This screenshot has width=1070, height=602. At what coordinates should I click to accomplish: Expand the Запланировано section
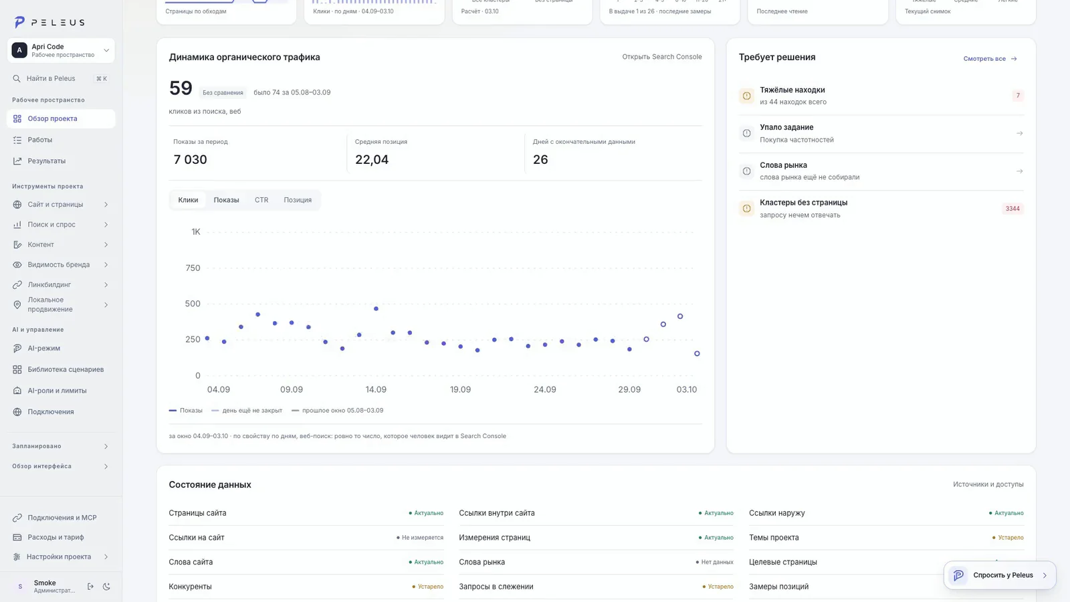point(60,446)
